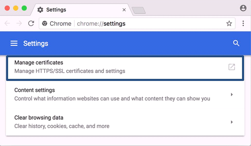Open the Chrome three-dot menu
The height and width of the screenshot is (146, 251).
tap(243, 23)
